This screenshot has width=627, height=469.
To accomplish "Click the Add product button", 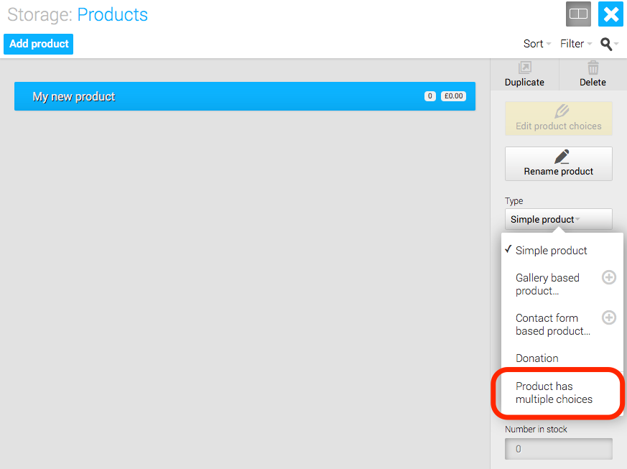I will coord(38,44).
